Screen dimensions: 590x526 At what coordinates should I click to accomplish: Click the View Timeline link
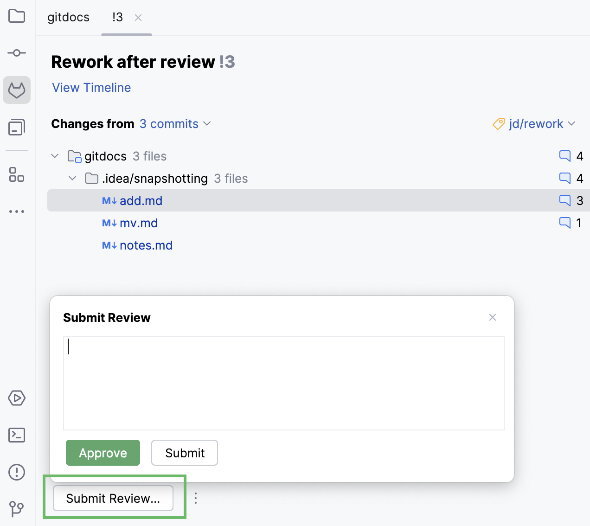91,88
